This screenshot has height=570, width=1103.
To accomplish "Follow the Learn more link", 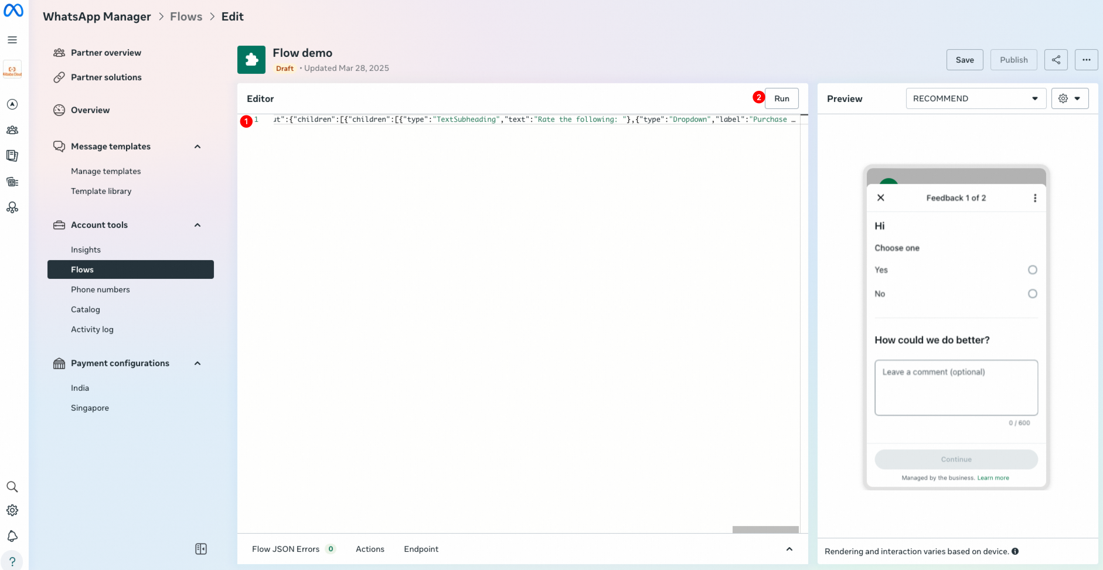I will [x=993, y=478].
